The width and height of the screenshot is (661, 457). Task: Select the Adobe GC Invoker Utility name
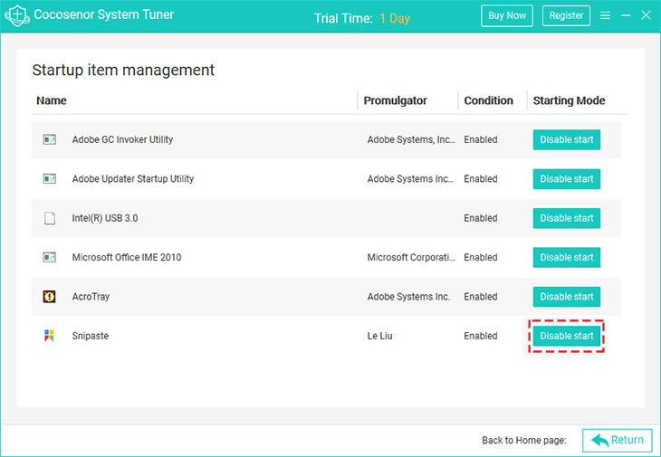click(122, 139)
